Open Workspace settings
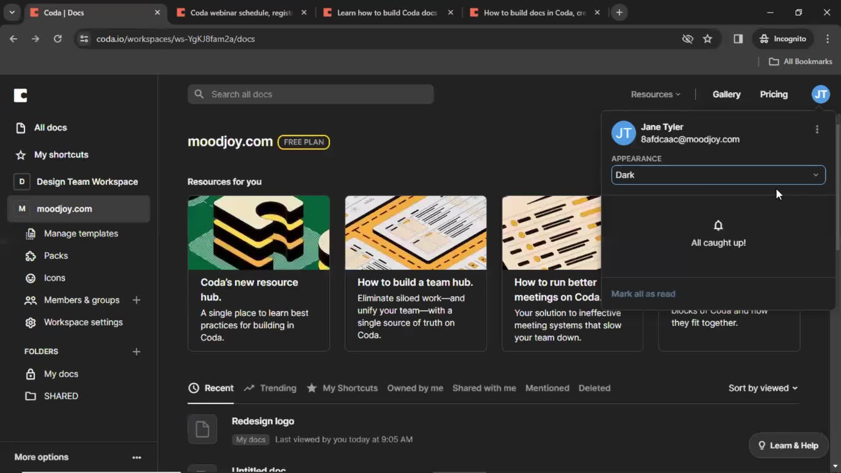This screenshot has height=473, width=841. click(83, 322)
